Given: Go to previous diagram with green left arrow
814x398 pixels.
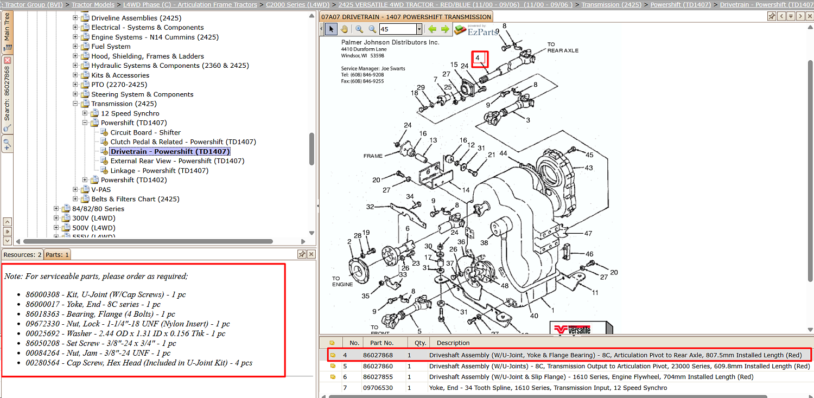Looking at the screenshot, I should coord(432,29).
